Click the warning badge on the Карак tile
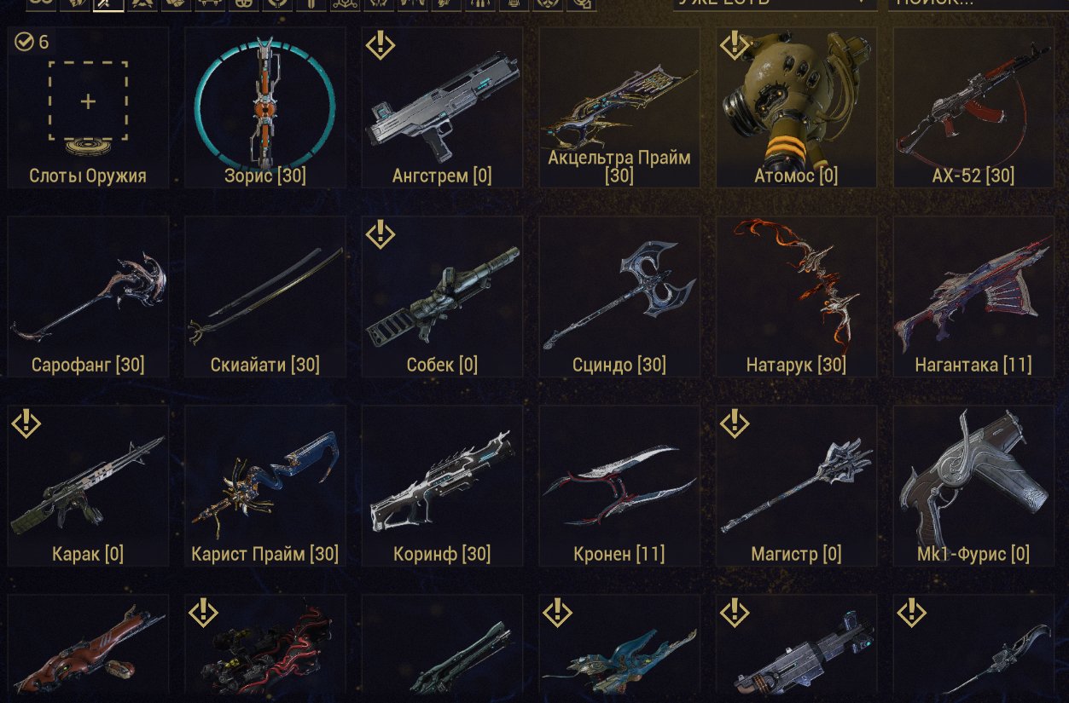The width and height of the screenshot is (1069, 703). click(x=26, y=423)
